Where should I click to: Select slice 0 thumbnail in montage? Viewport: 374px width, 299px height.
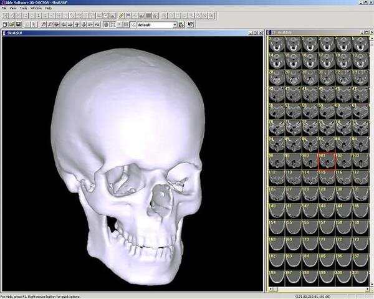coord(276,43)
